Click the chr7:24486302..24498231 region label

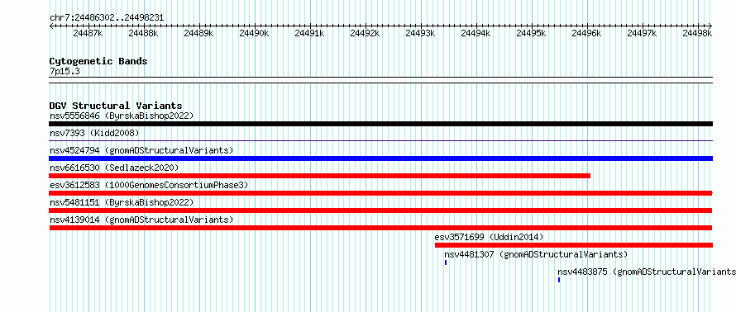[107, 18]
